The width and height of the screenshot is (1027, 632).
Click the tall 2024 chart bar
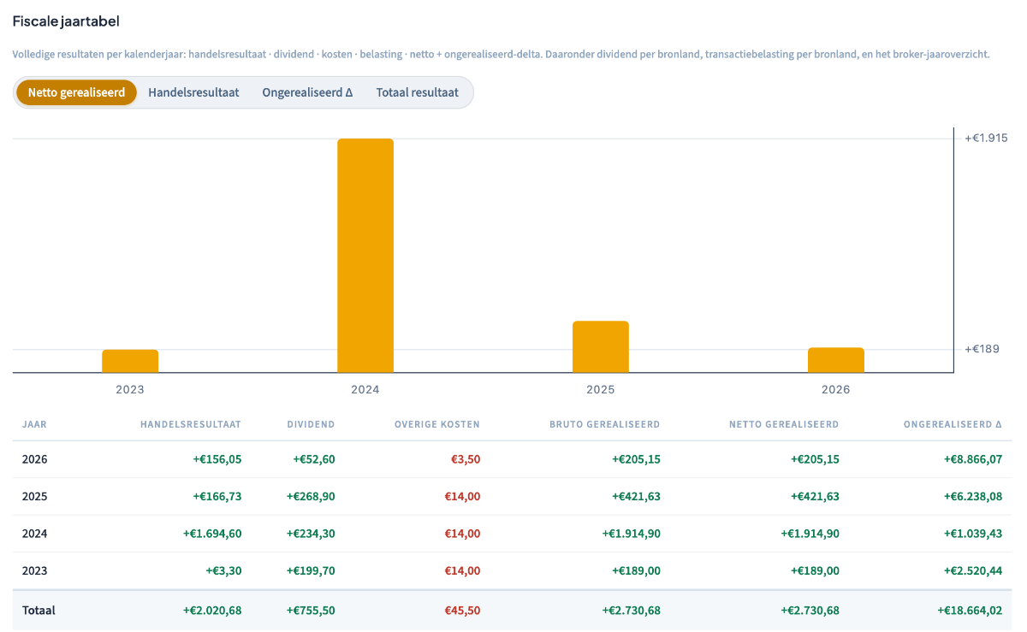tap(365, 256)
